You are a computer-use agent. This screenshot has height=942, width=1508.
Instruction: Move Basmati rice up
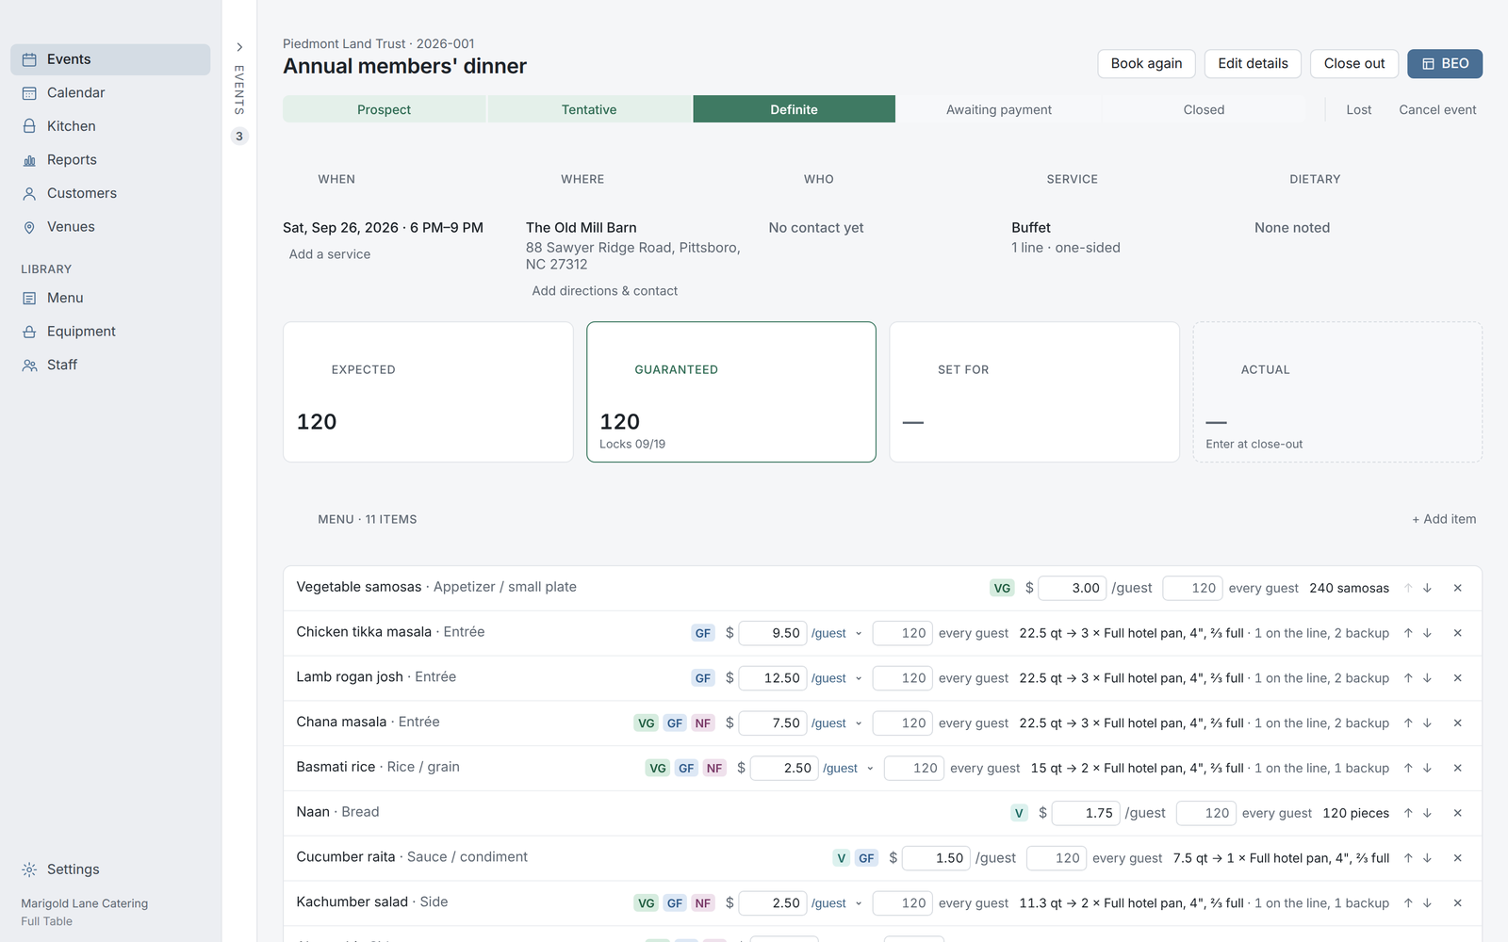pyautogui.click(x=1408, y=769)
